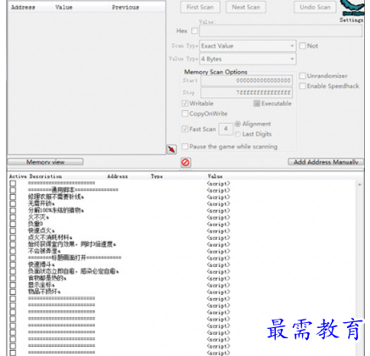Image resolution: width=370 pixels, height=356 pixels.
Task: Click the Fast Scan alignment value box
Action: 226,129
